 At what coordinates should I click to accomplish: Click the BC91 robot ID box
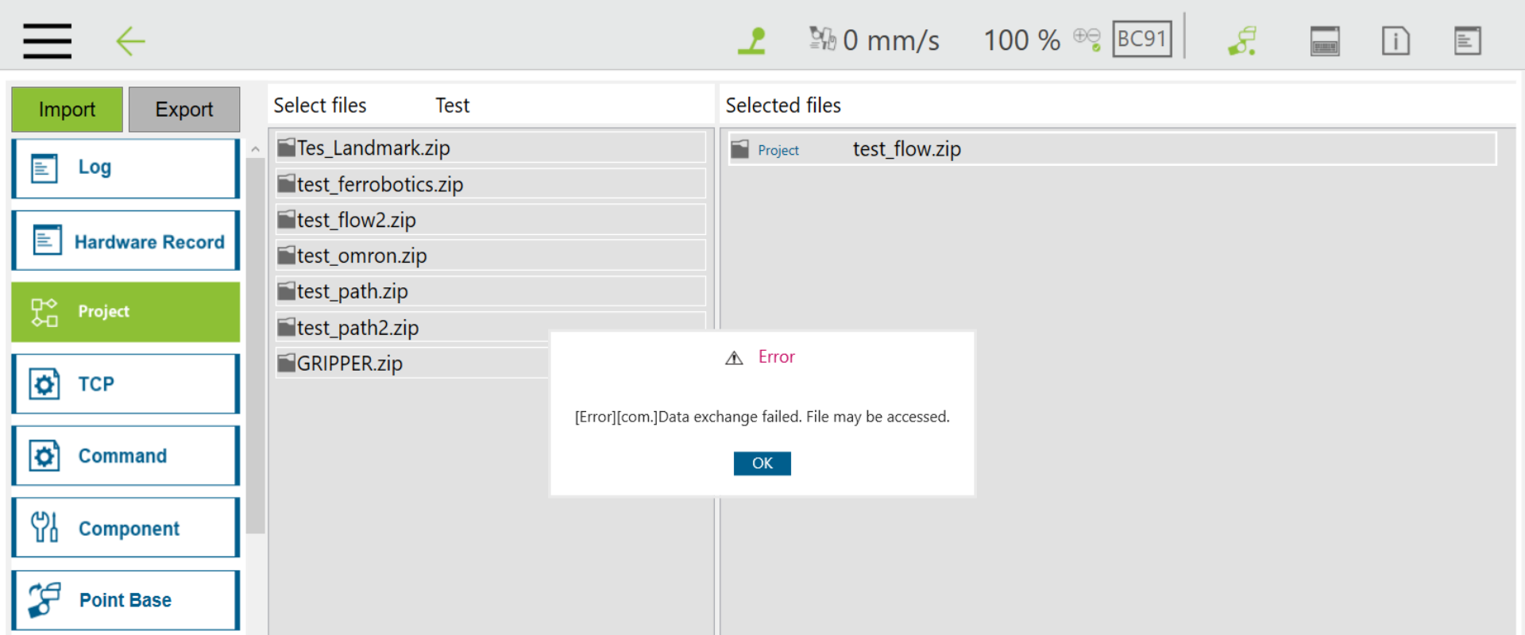(1141, 39)
